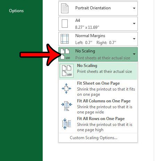Screen dimensions: 160x161
Task: Open Custom Scaling Options
Action: pyautogui.click(x=93, y=138)
